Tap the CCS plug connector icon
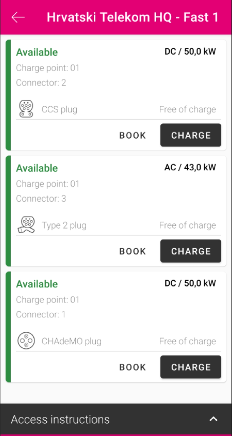 coord(26,109)
